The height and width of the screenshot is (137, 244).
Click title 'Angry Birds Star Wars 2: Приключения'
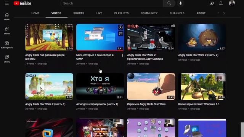click(145, 57)
